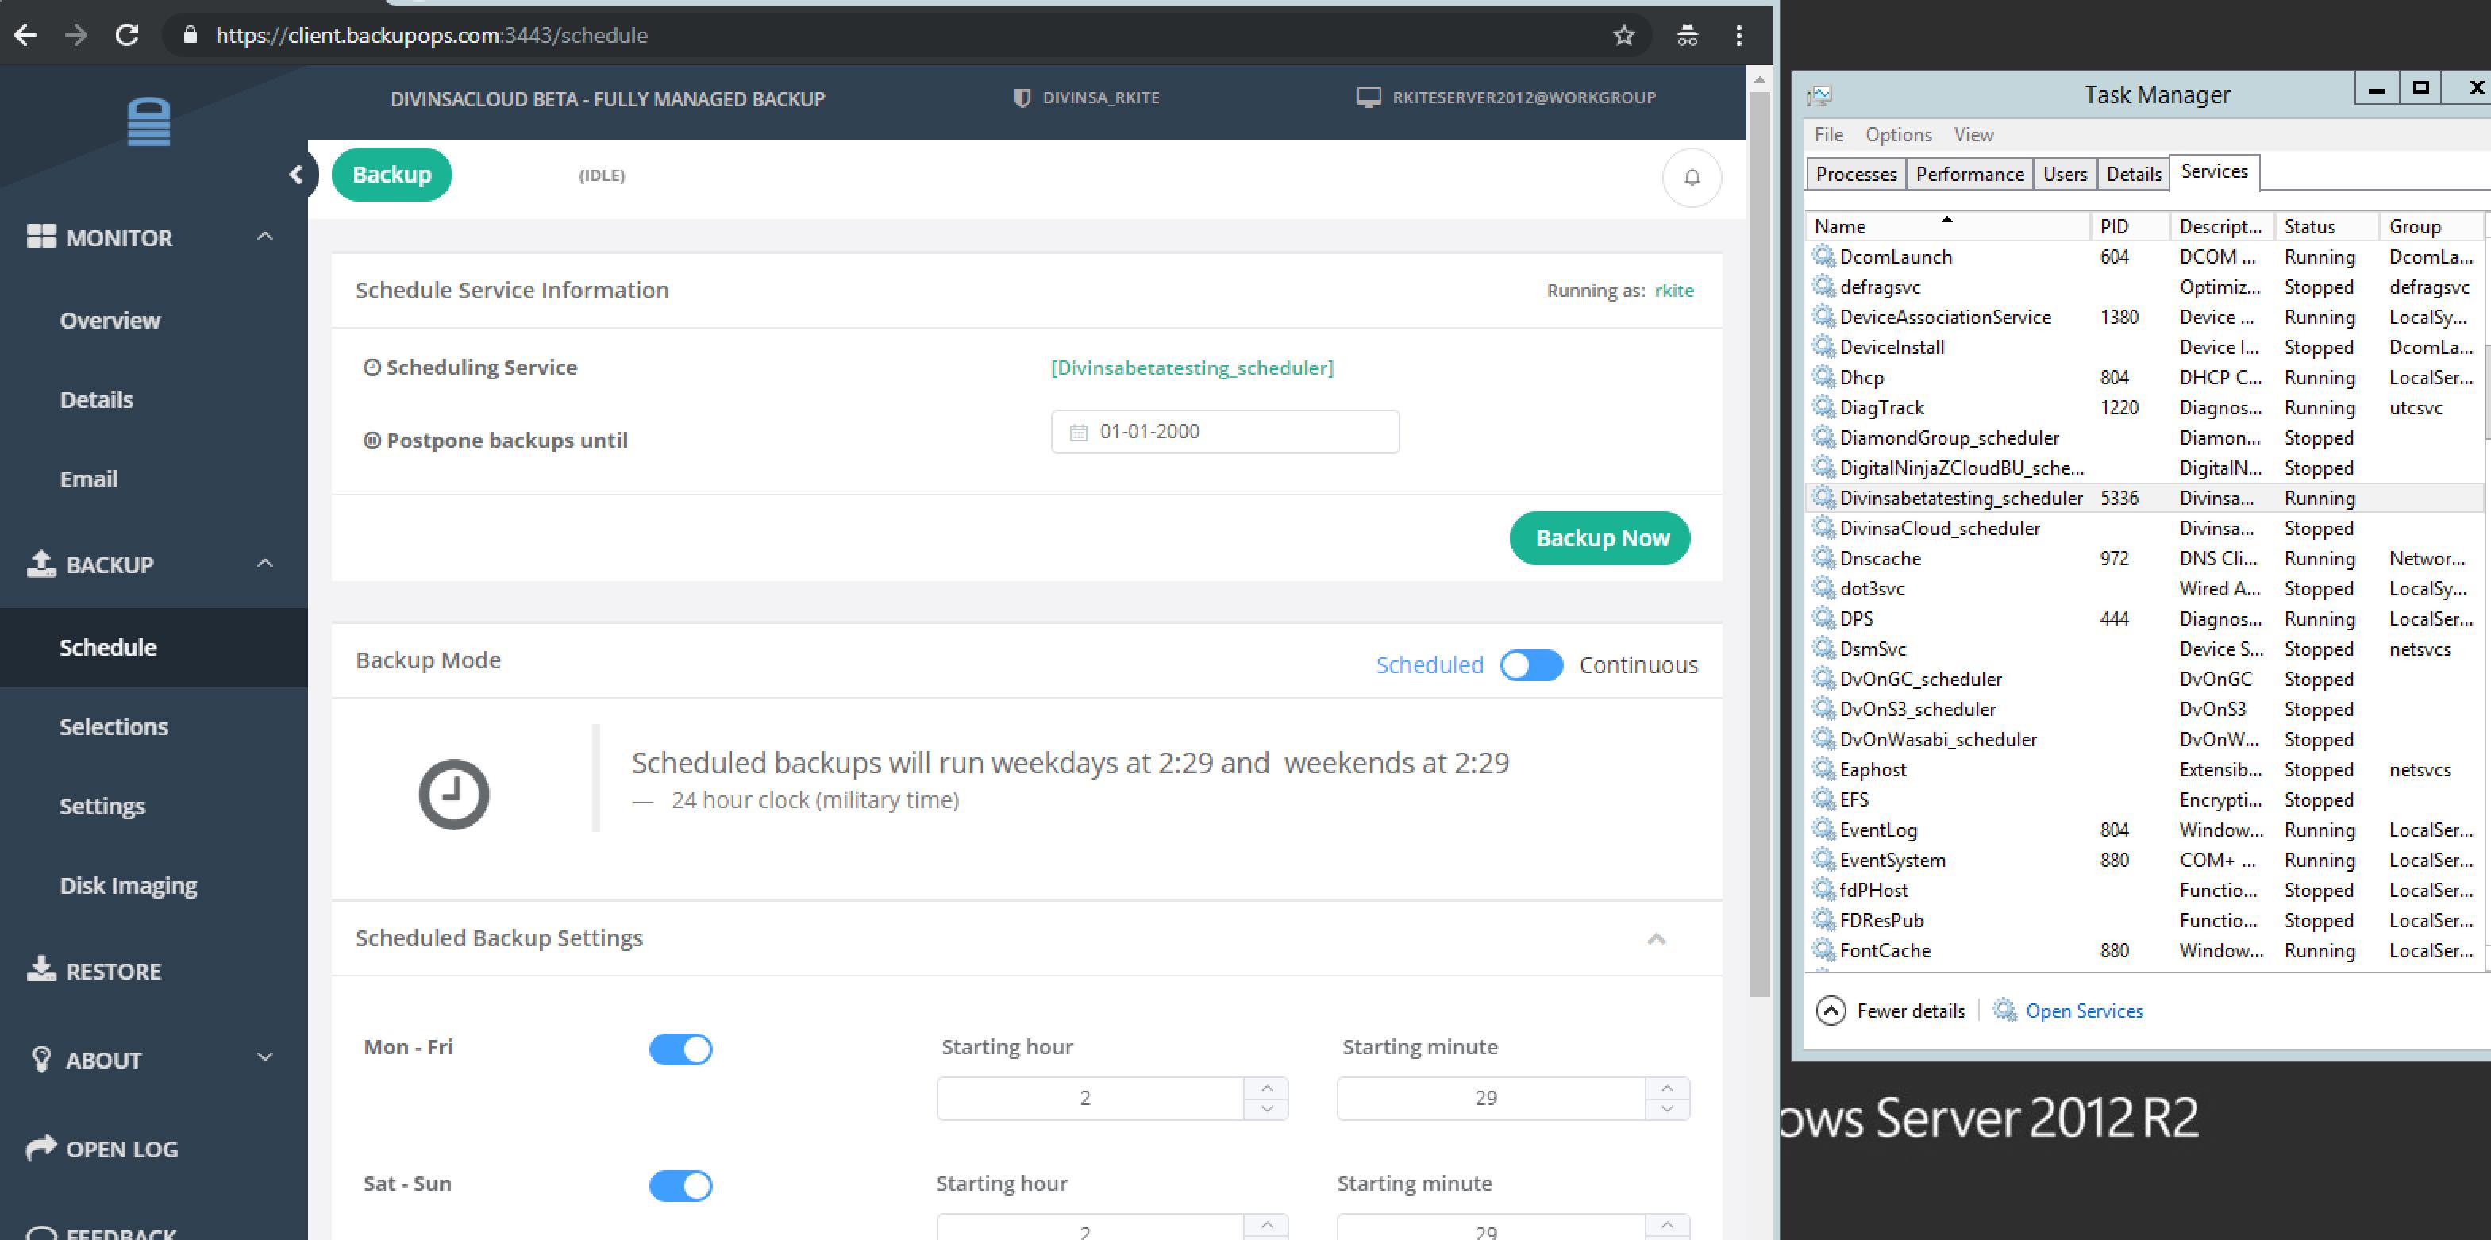Click the Divinsabetatesting_scheduler link
This screenshot has width=2491, height=1240.
pos(1192,368)
